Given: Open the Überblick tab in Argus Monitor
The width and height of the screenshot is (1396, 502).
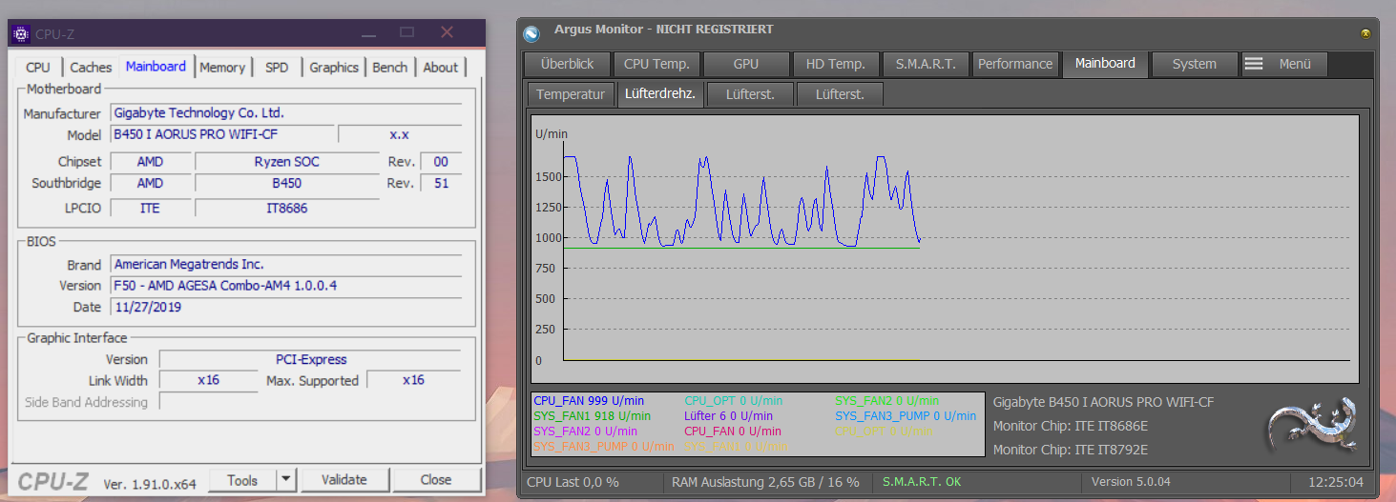Looking at the screenshot, I should click(x=567, y=64).
